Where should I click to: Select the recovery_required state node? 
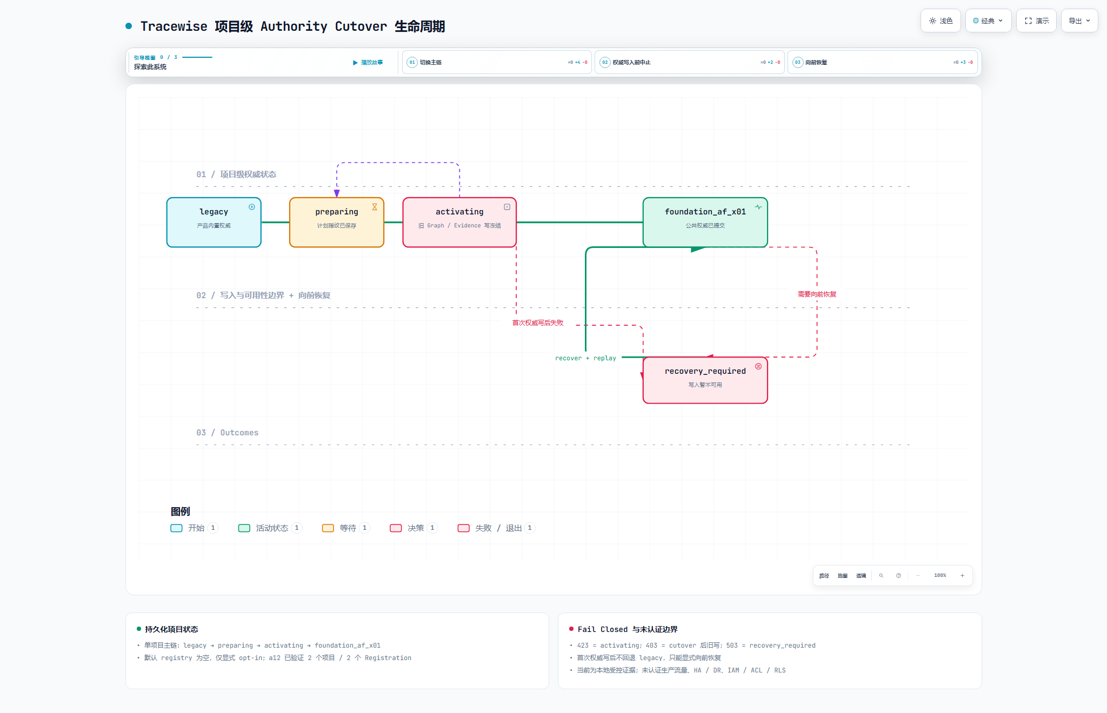pyautogui.click(x=705, y=380)
